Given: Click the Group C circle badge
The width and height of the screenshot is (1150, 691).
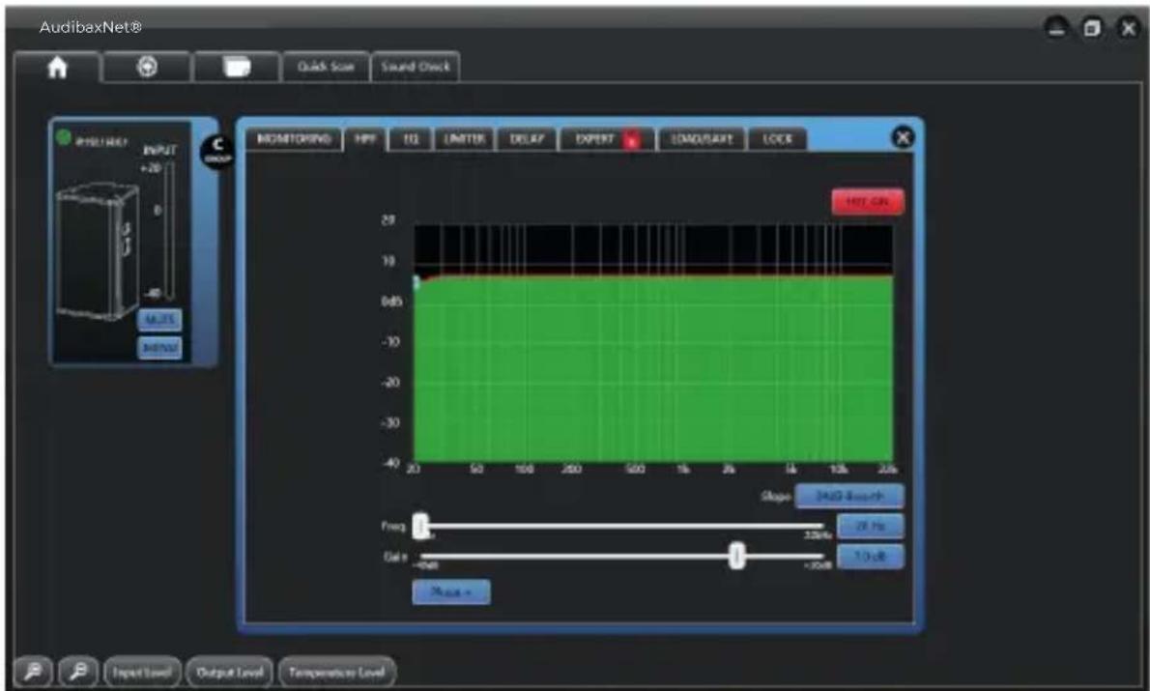Looking at the screenshot, I should coord(217,151).
